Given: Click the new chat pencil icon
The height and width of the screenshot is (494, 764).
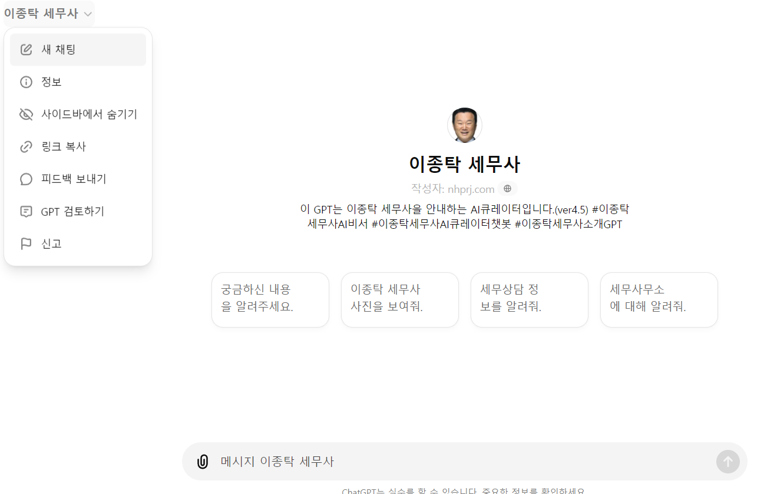Looking at the screenshot, I should point(26,49).
